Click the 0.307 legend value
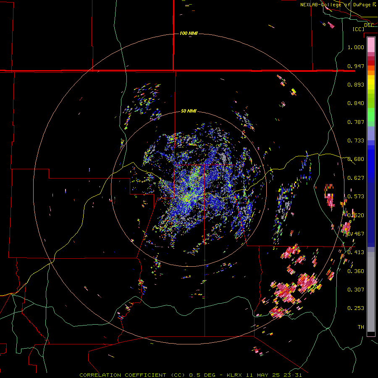Screen dimensions: 378x378 click(356, 289)
